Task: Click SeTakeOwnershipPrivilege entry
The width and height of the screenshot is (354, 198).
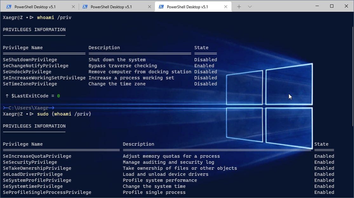Action: click(x=37, y=168)
